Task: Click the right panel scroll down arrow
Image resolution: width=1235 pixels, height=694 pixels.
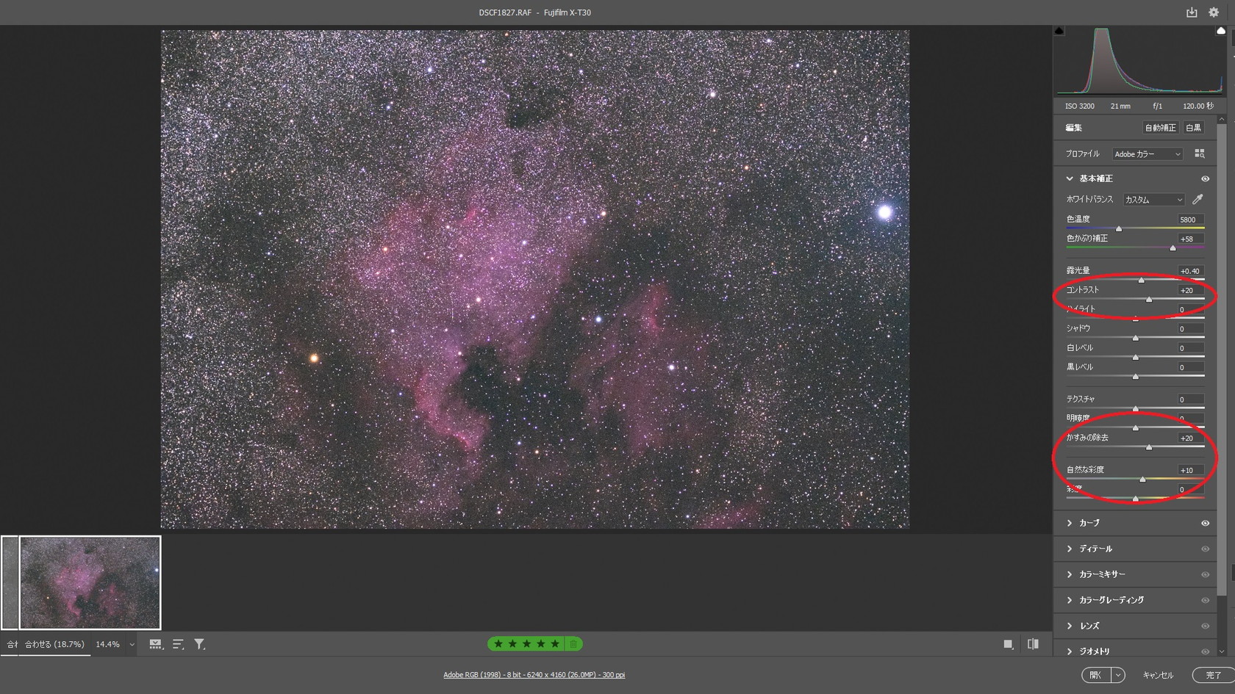Action: pyautogui.click(x=1222, y=651)
